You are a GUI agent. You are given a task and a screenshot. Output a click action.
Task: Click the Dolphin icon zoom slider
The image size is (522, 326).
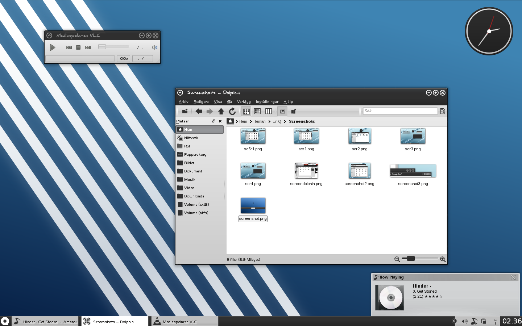point(420,259)
